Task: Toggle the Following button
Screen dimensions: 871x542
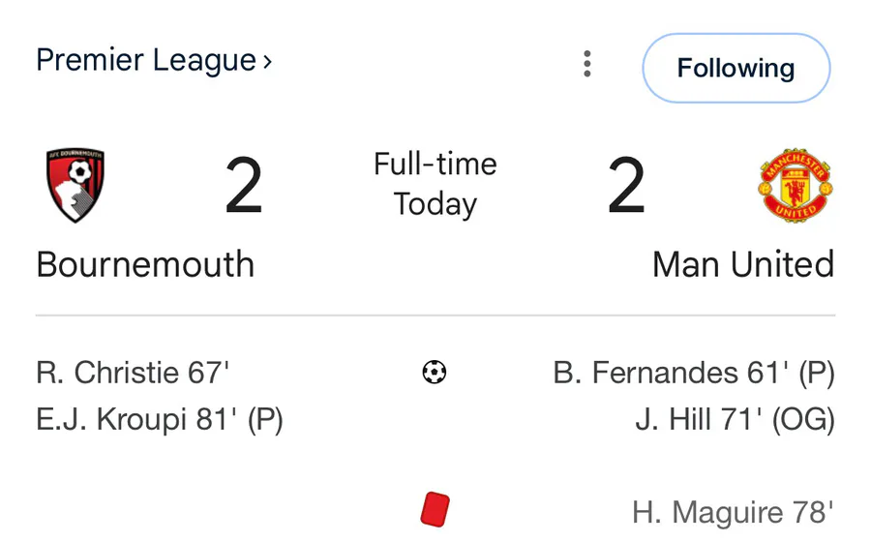Action: pyautogui.click(x=736, y=68)
